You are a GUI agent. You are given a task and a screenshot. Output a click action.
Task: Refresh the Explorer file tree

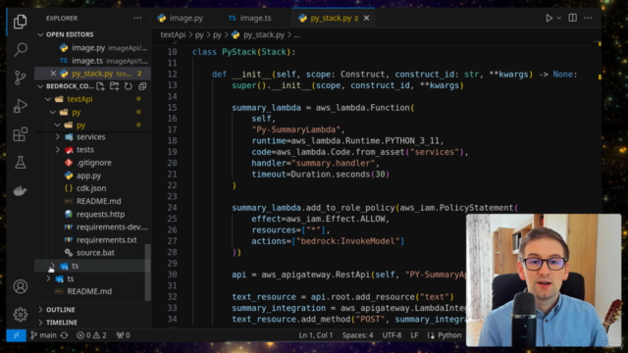129,86
